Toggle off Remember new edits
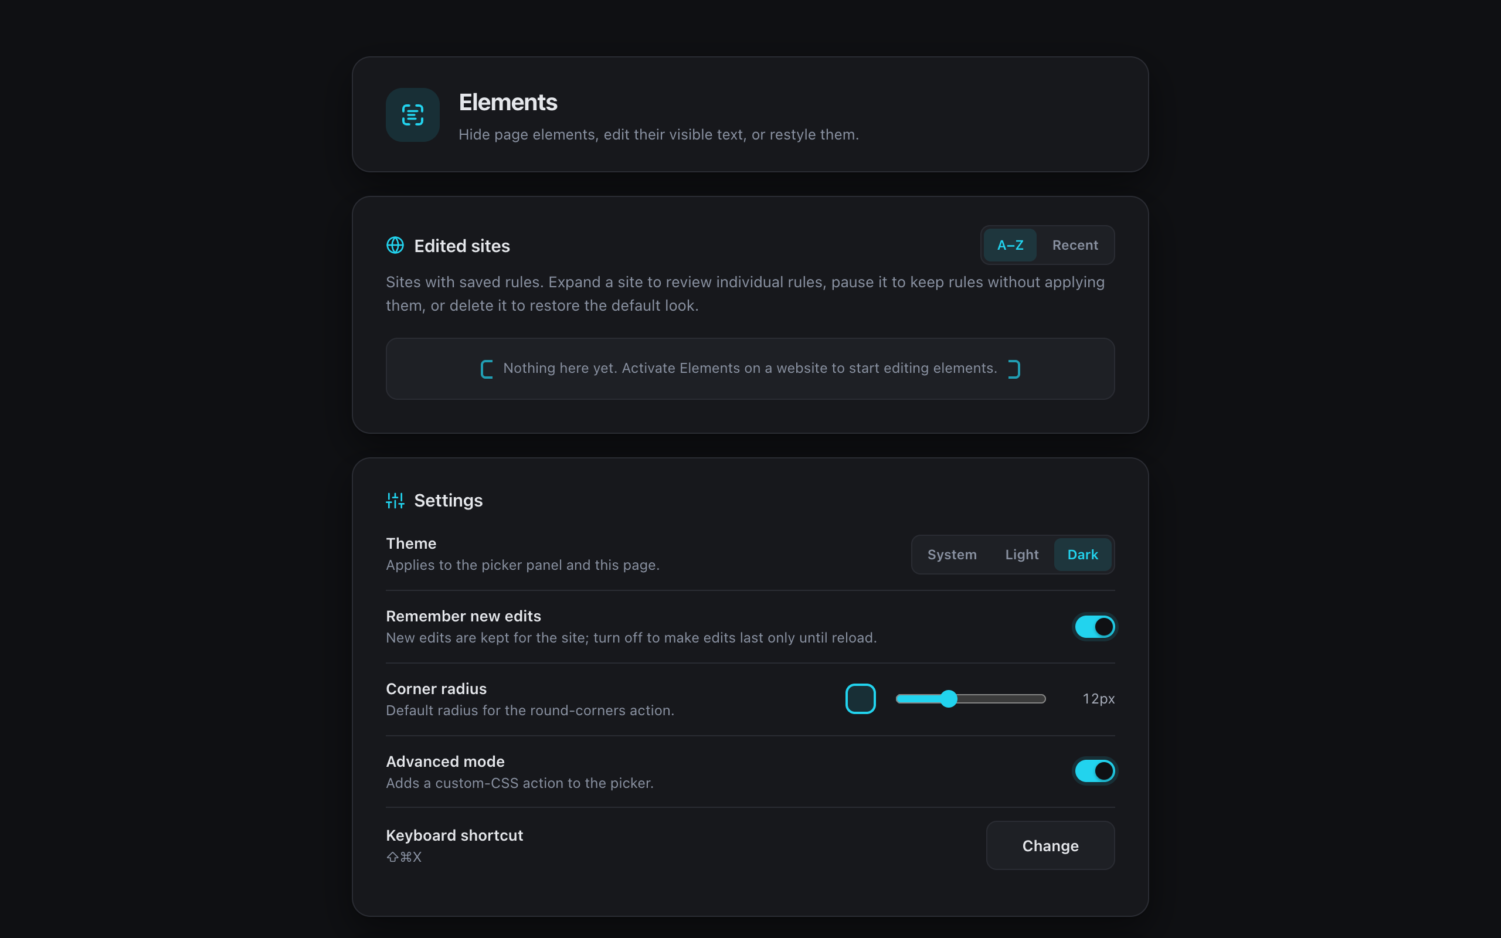The width and height of the screenshot is (1501, 938). coord(1095,627)
